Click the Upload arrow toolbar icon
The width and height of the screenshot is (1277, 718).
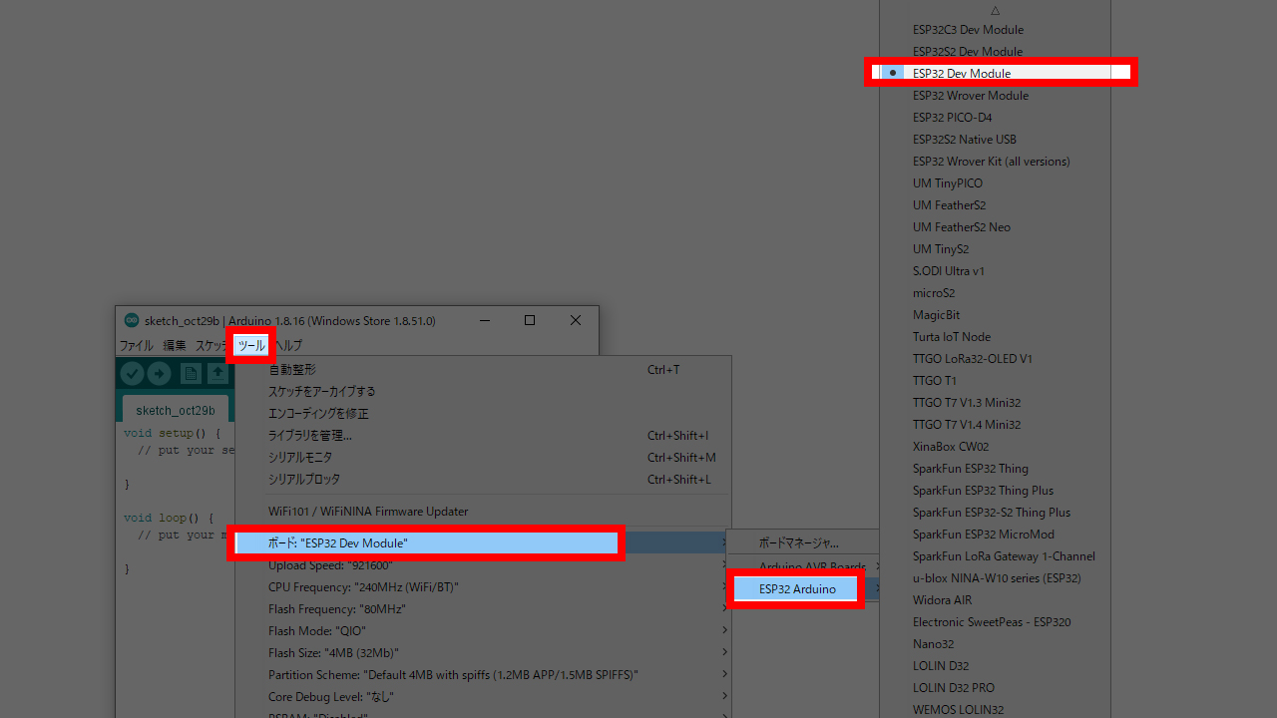click(x=160, y=373)
